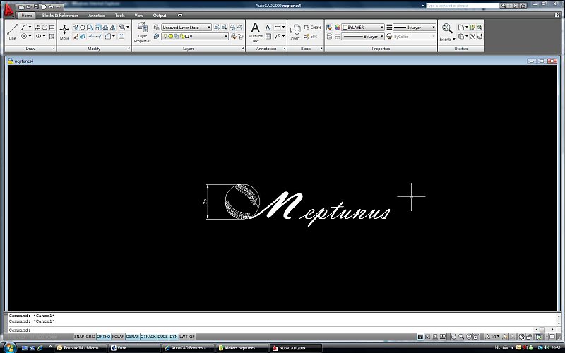Screen dimensions: 565x353
Task: Open the Unsaved Layer State dropdown
Action: tap(186, 27)
